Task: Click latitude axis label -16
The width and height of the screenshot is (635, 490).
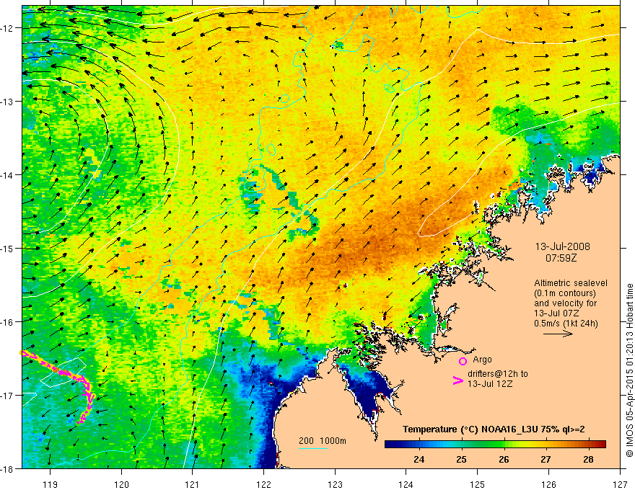Action: click(x=8, y=322)
